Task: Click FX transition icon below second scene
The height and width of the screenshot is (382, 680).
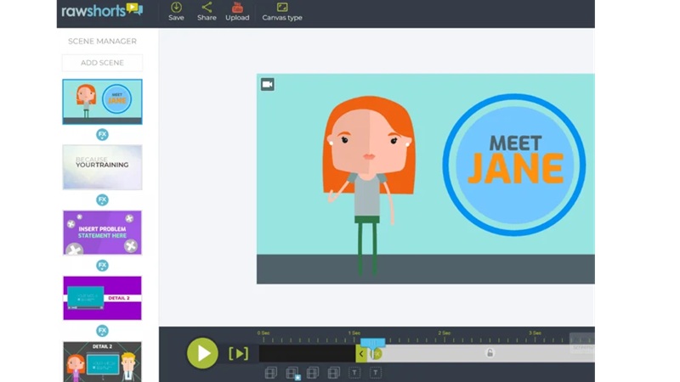Action: coord(102,199)
